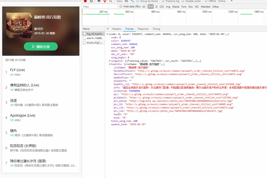Select the Preview tab
The width and height of the screenshot is (267, 178).
(130, 29)
